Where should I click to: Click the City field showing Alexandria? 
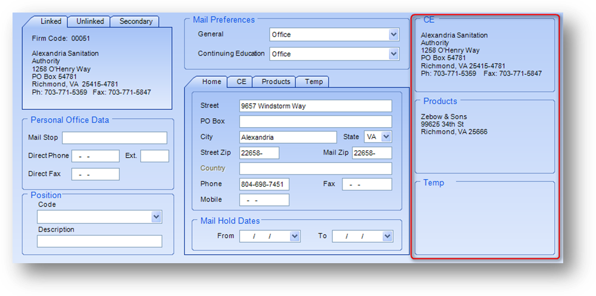(x=288, y=137)
